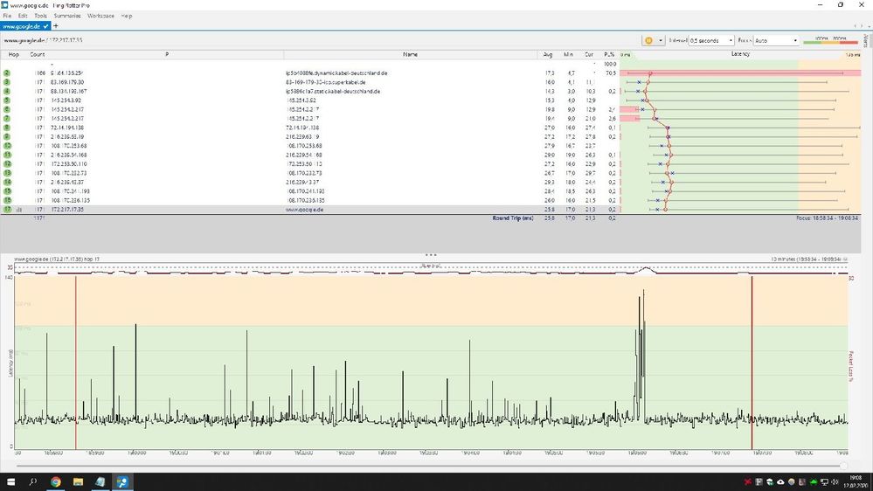Select IP 83.169.179.30 in hop 3
This screenshot has height=491, width=873.
click(x=67, y=82)
